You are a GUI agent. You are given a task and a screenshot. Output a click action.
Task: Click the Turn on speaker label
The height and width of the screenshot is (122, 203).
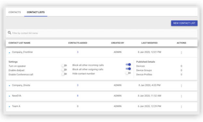(x=17, y=66)
